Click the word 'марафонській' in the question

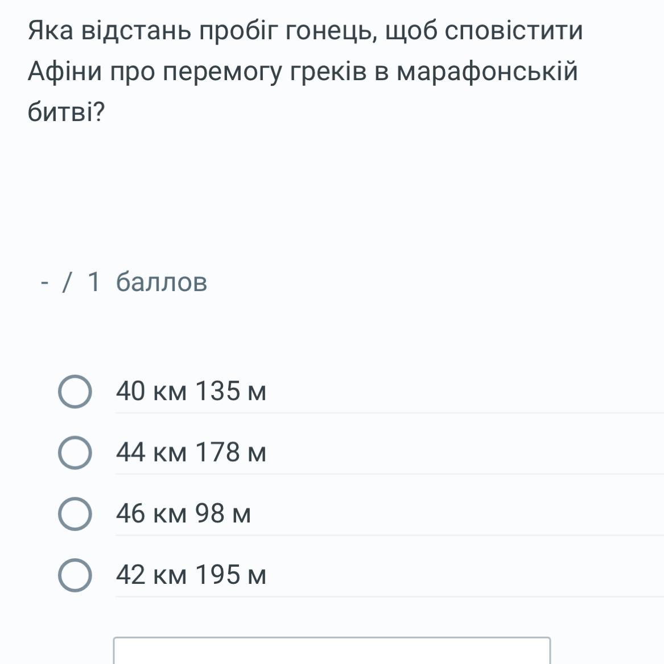tap(486, 72)
